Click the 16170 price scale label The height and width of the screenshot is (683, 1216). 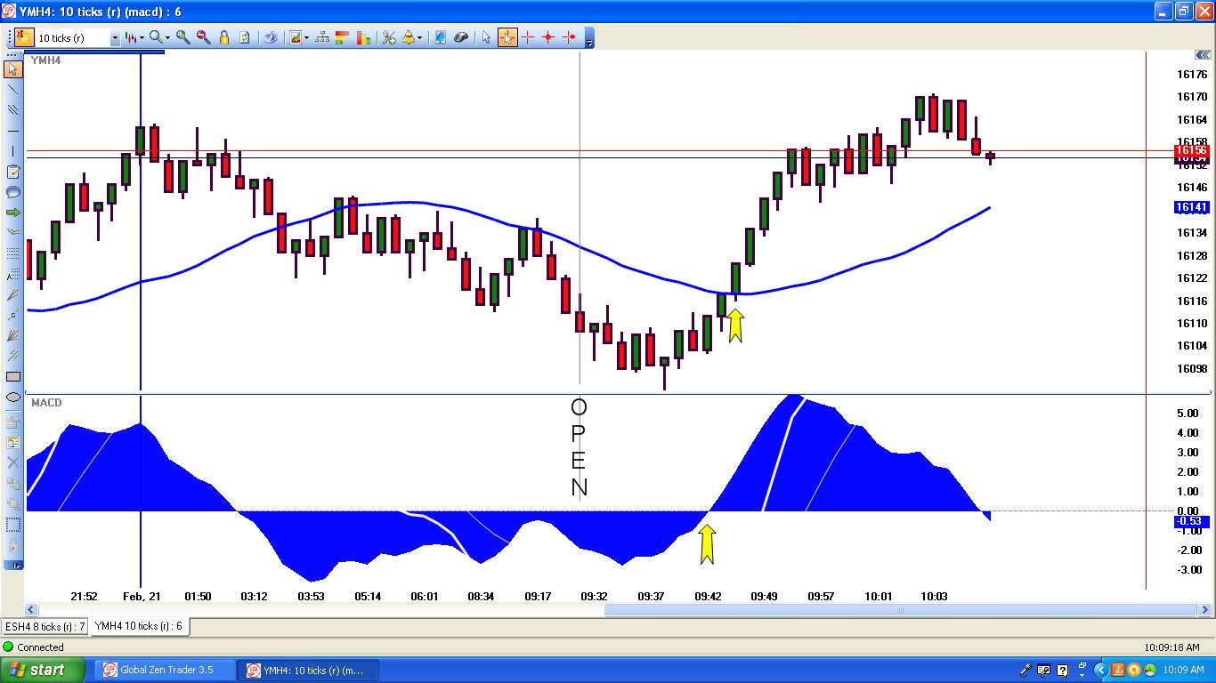point(1192,97)
